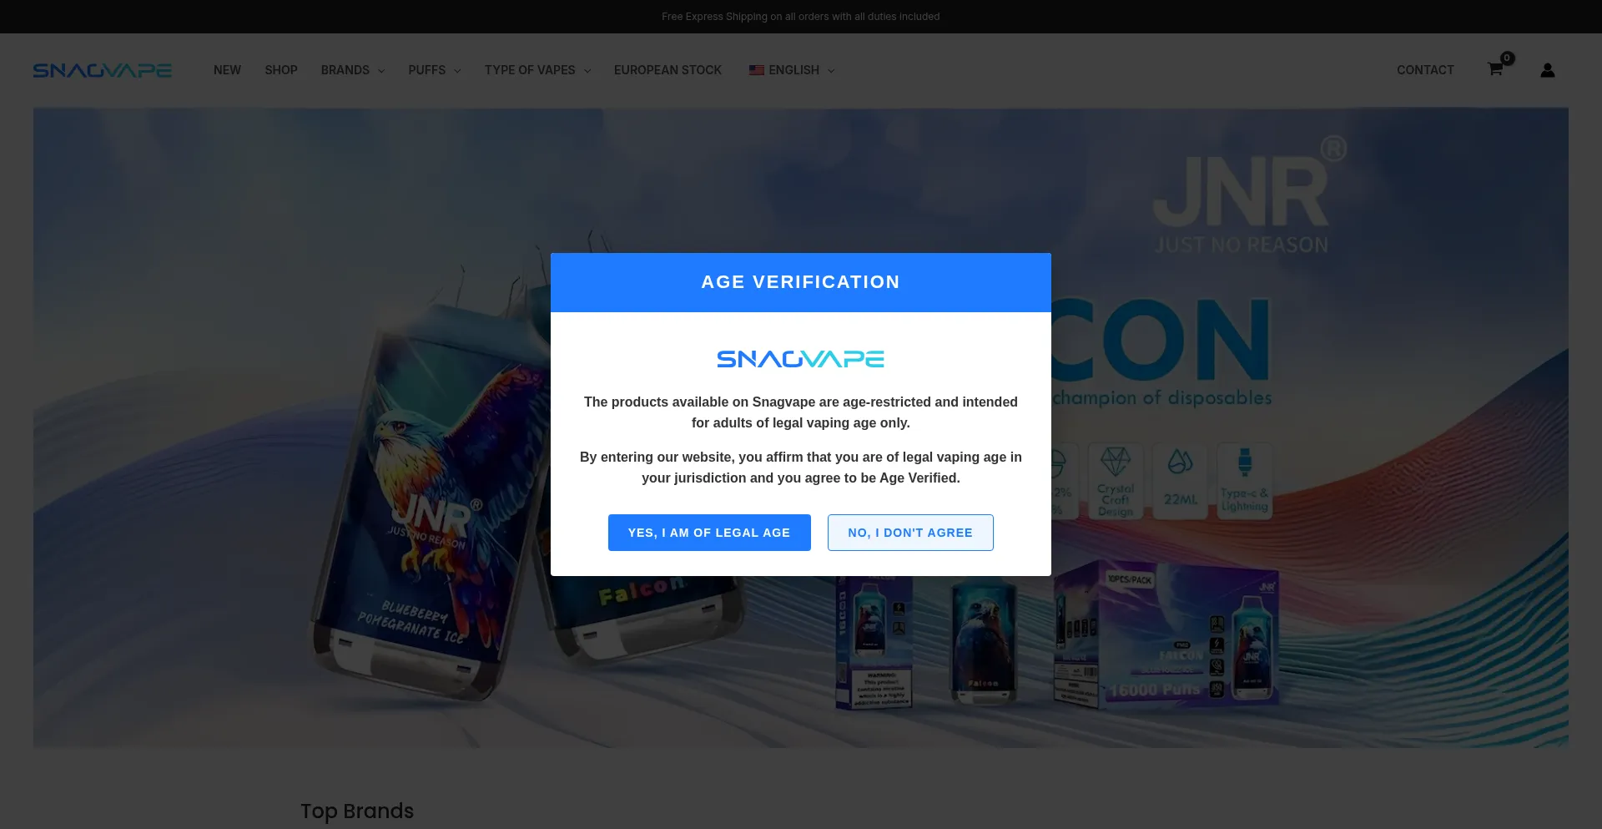Click the Free Express Shipping announcement text

(801, 17)
